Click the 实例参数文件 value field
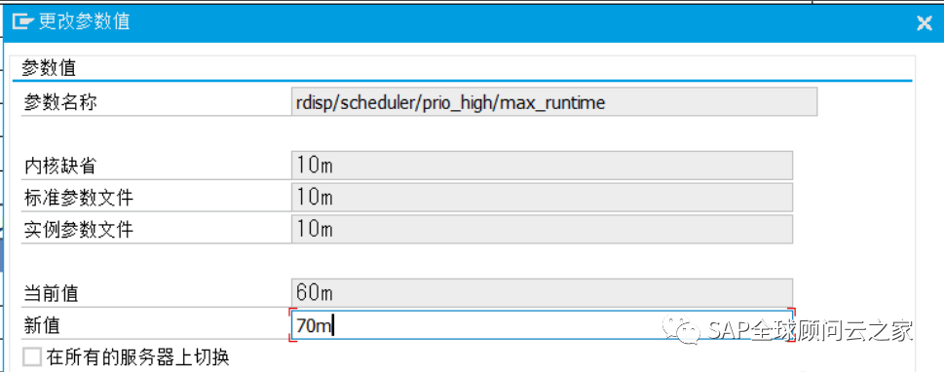This screenshot has height=372, width=944. pyautogui.click(x=542, y=230)
